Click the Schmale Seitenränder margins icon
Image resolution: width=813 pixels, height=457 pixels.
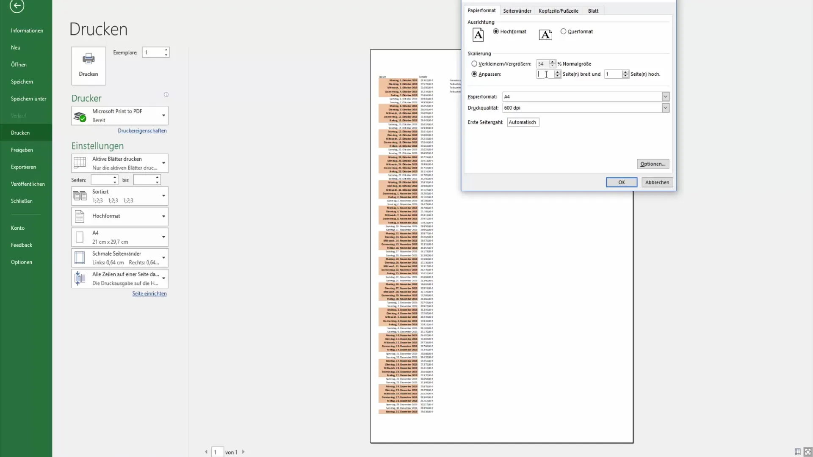point(80,258)
